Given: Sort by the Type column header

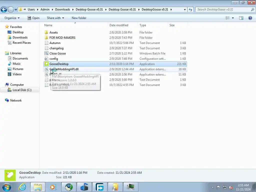Looking at the screenshot, I should [143, 25].
